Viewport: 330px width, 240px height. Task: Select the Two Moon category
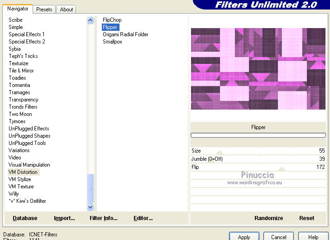[20, 114]
